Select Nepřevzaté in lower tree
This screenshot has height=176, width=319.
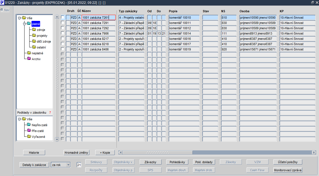coord(40,125)
